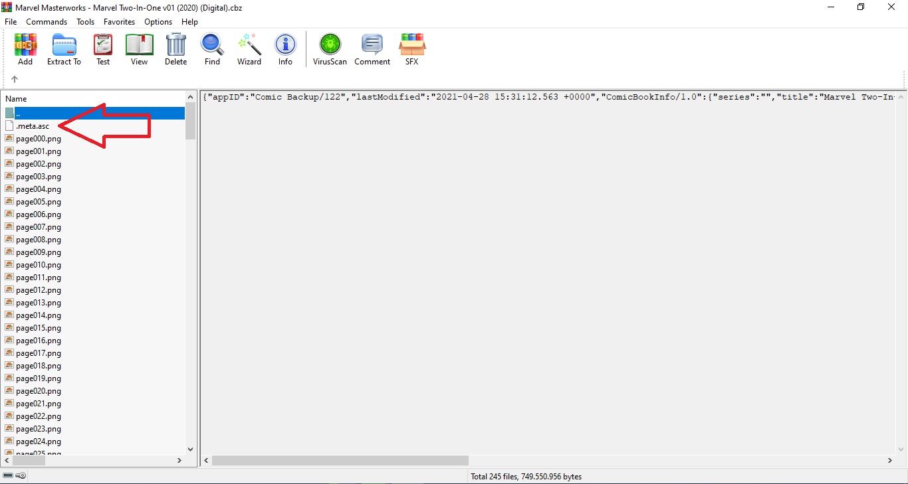Click the JSON metadata text in preview
908x484 pixels.
click(x=548, y=97)
